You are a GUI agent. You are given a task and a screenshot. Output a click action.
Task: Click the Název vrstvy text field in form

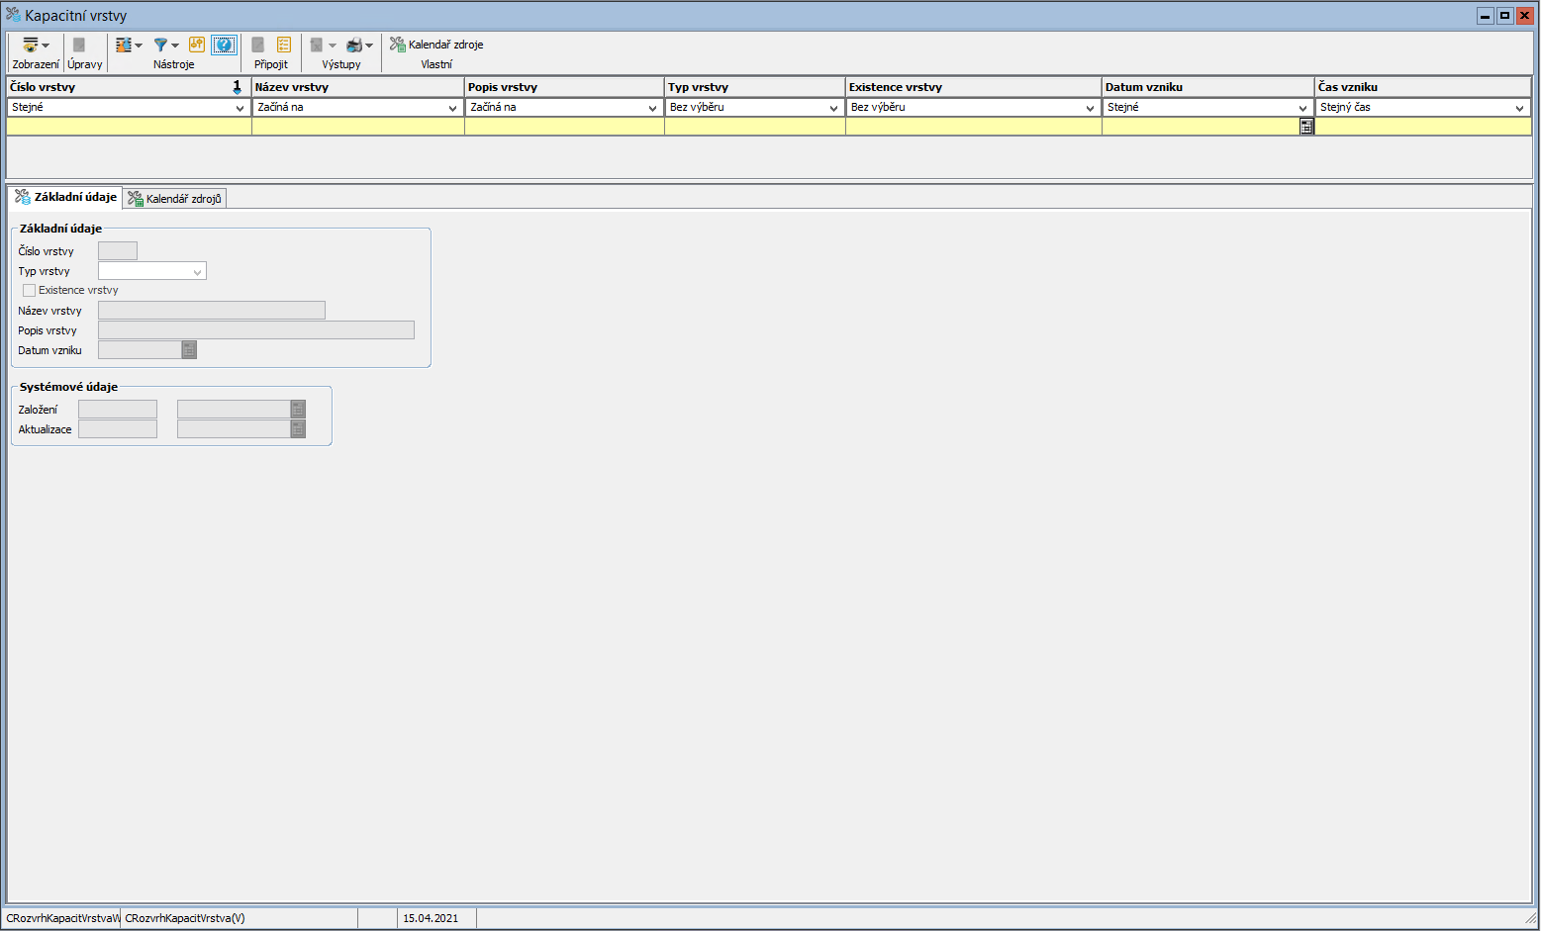[x=211, y=311]
